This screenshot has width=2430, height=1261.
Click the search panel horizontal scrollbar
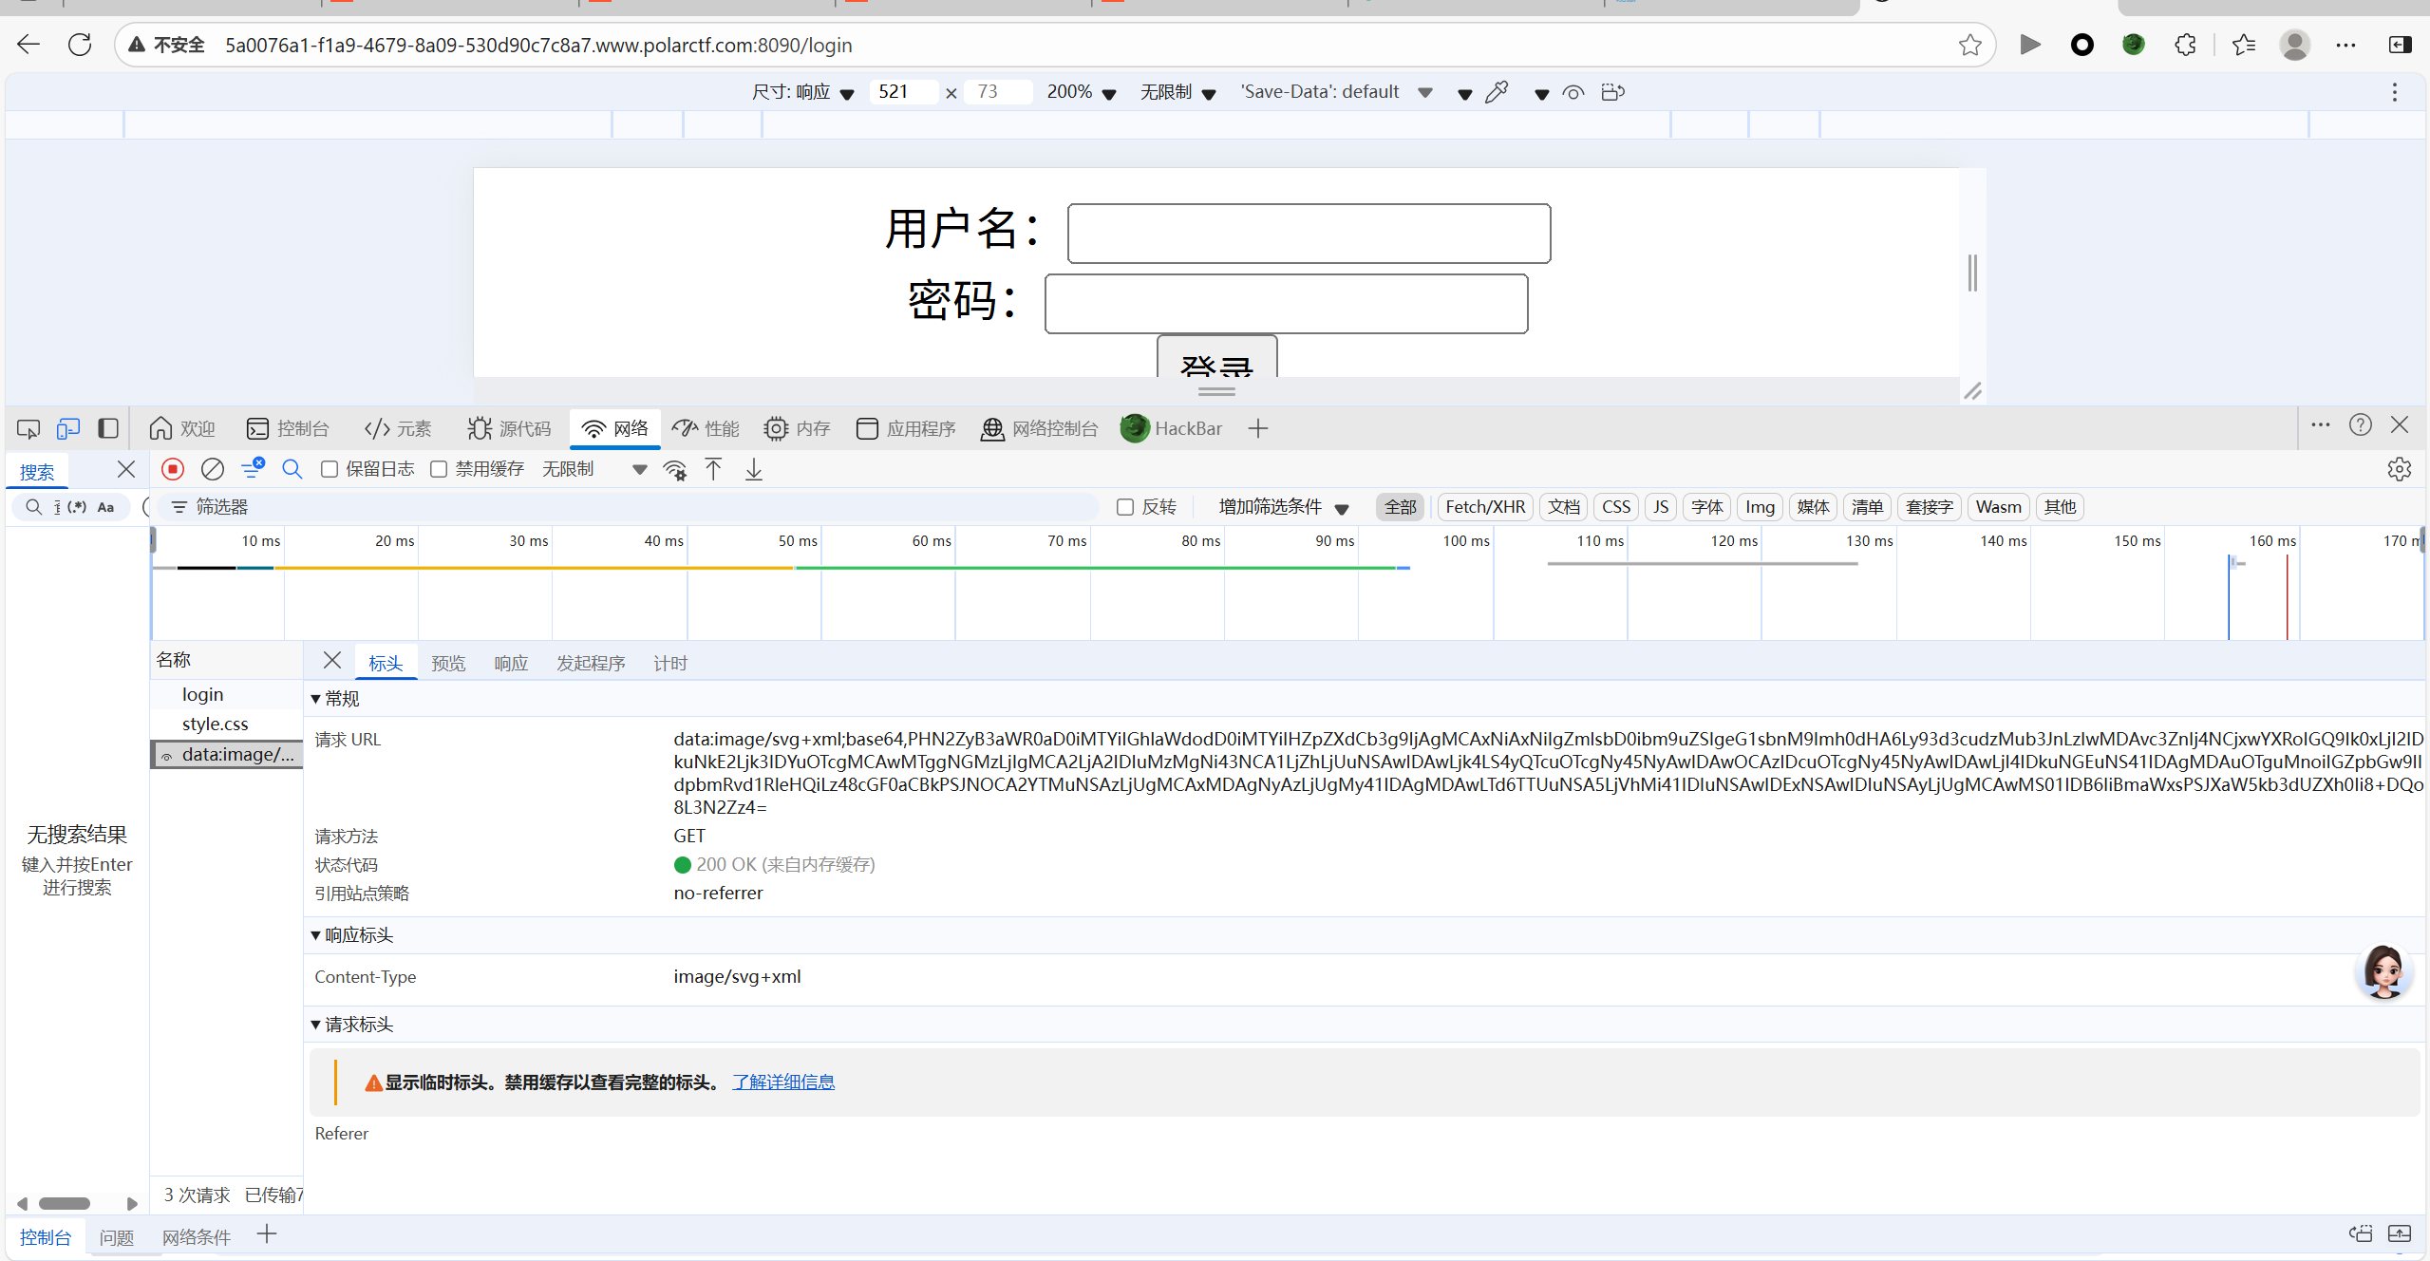tap(65, 1203)
